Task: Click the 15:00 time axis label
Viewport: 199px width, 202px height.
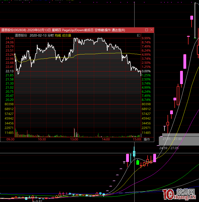Action: coord(137,139)
